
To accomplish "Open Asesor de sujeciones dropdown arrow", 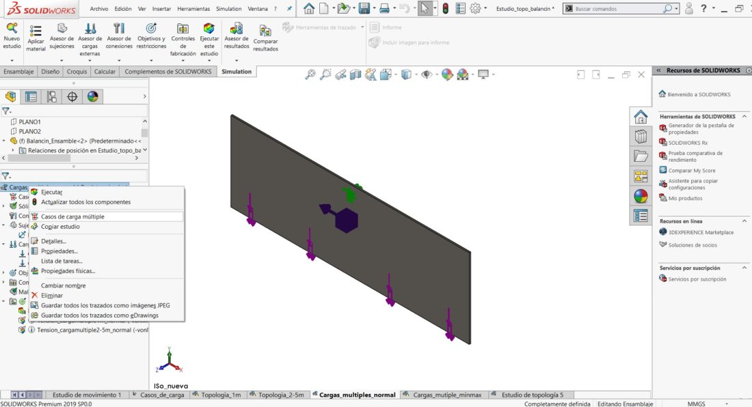I will [x=62, y=60].
